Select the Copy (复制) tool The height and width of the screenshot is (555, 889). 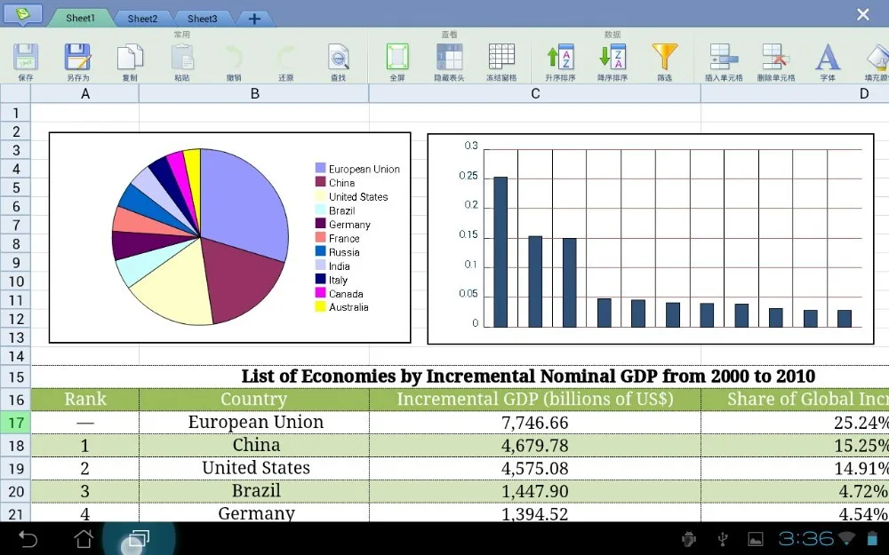[130, 58]
